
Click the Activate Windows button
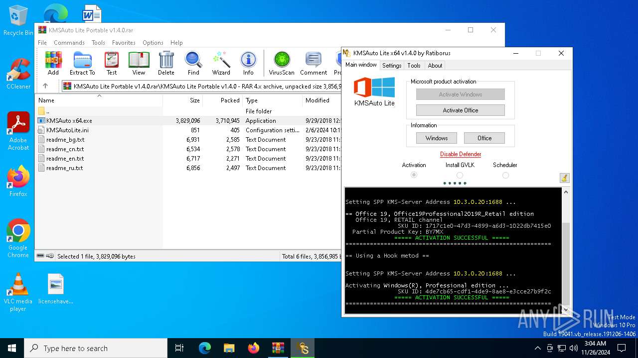point(461,94)
